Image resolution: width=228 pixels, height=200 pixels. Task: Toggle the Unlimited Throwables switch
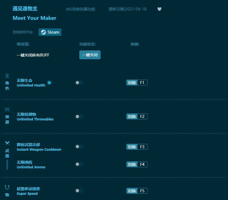tap(79, 117)
